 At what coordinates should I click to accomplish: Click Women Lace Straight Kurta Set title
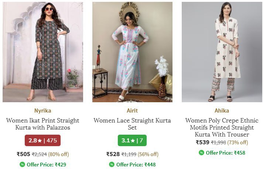132,124
